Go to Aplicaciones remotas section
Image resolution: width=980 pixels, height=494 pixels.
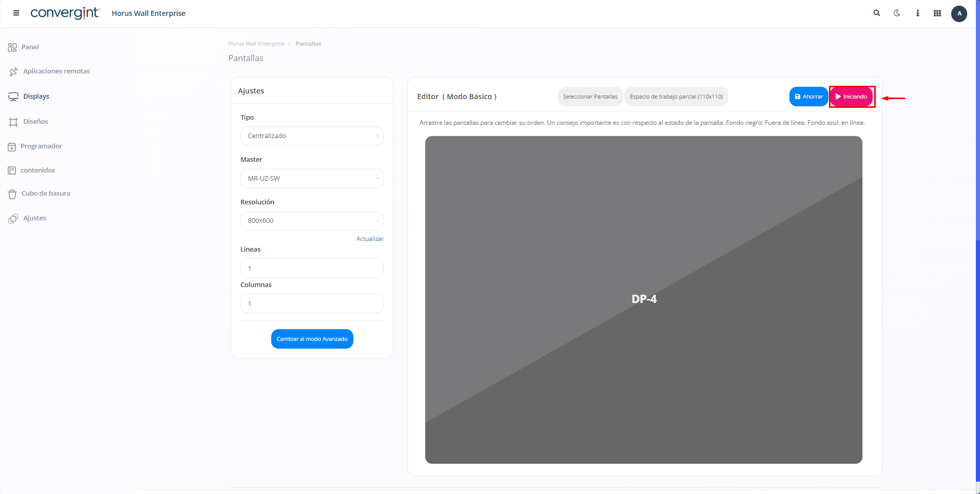click(x=56, y=71)
